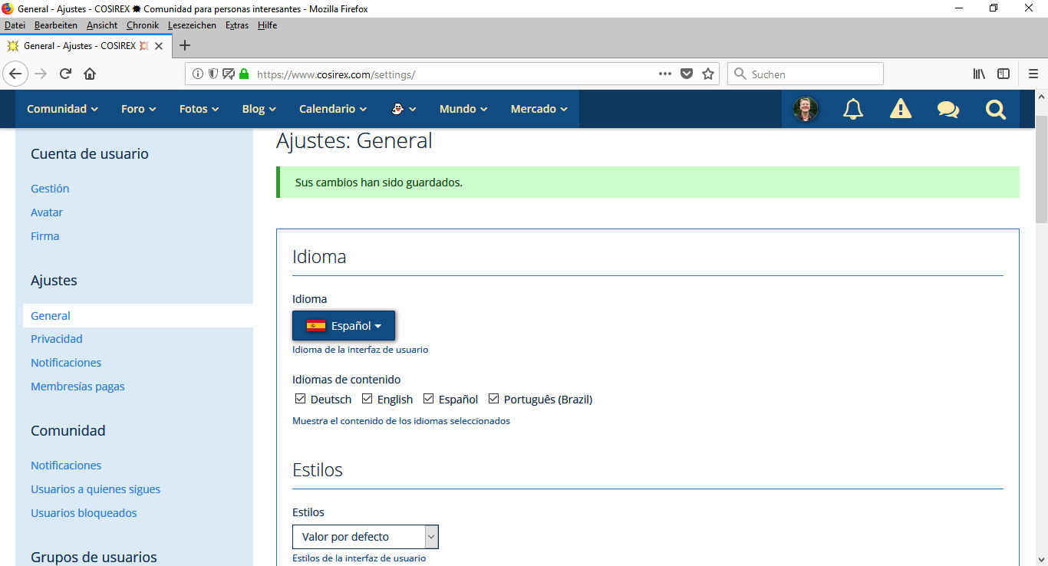Disable the Português (Brazil) checkbox
The height and width of the screenshot is (566, 1048).
tap(494, 399)
